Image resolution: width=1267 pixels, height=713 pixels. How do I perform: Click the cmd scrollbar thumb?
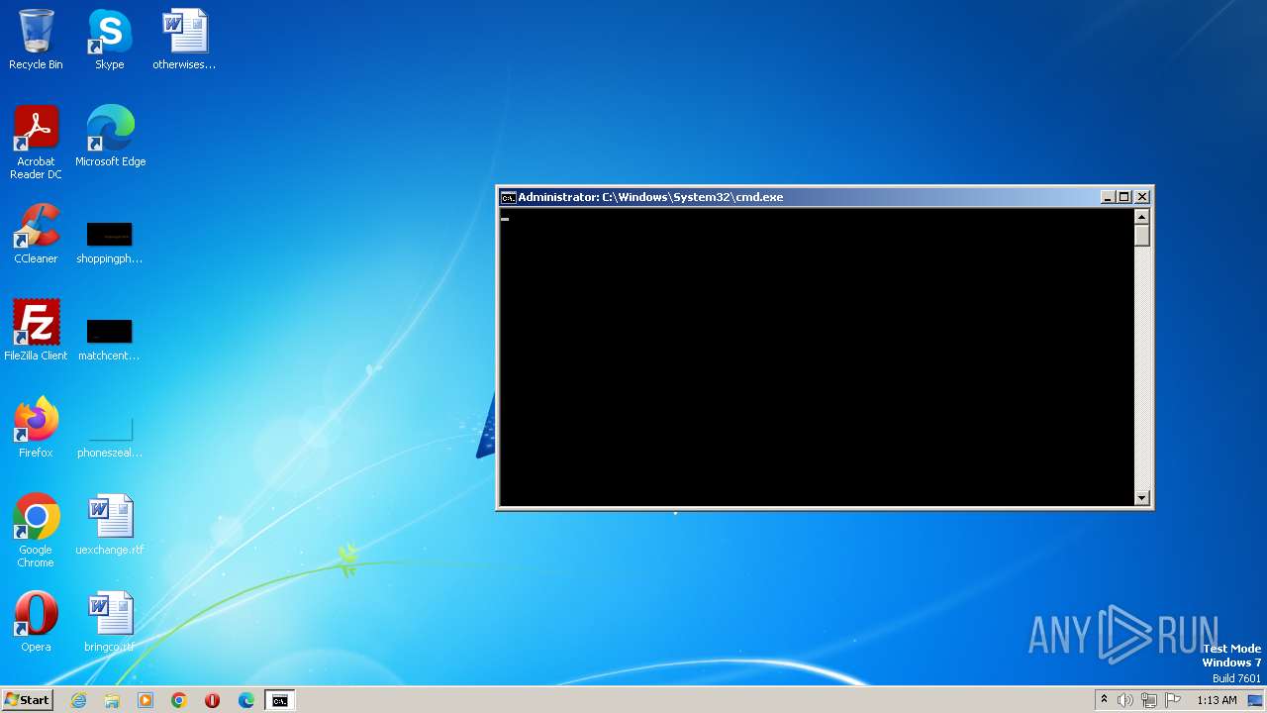pos(1142,236)
